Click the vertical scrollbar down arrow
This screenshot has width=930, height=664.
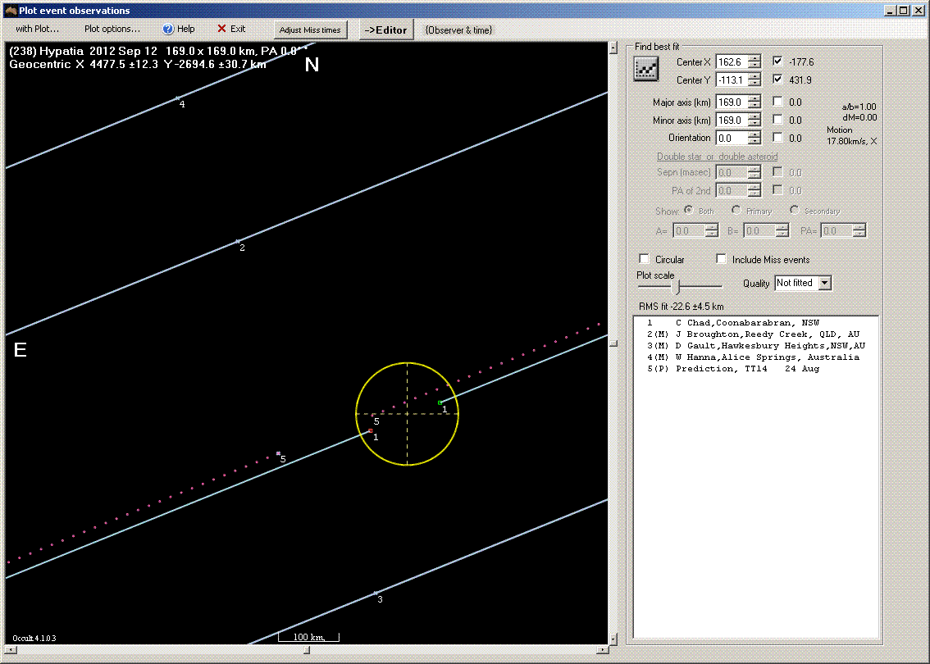coord(613,639)
